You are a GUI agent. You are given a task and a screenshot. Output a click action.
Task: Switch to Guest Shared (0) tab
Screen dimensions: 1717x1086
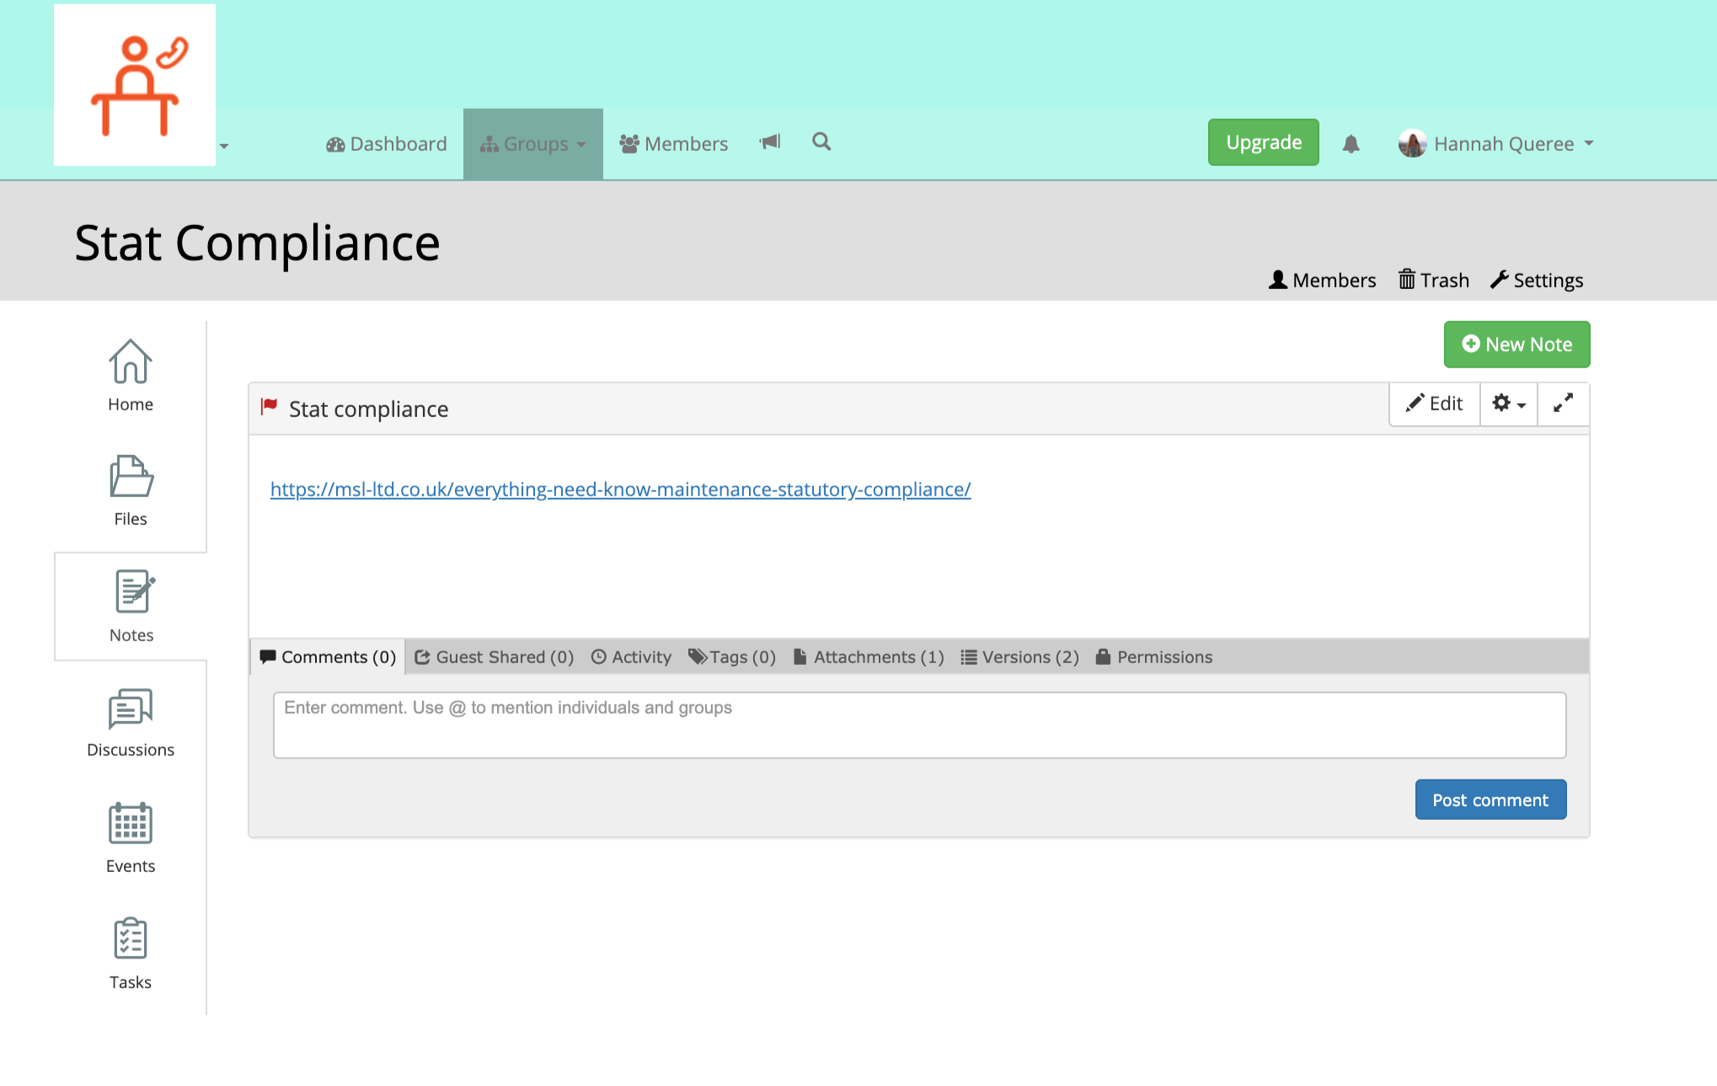point(495,657)
